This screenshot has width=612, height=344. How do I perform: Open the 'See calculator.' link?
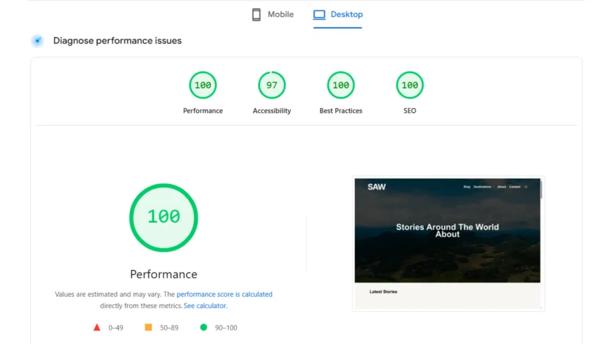pos(206,306)
